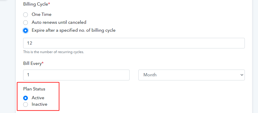
Task: Click the recurring cycles helper text
Action: [54, 52]
